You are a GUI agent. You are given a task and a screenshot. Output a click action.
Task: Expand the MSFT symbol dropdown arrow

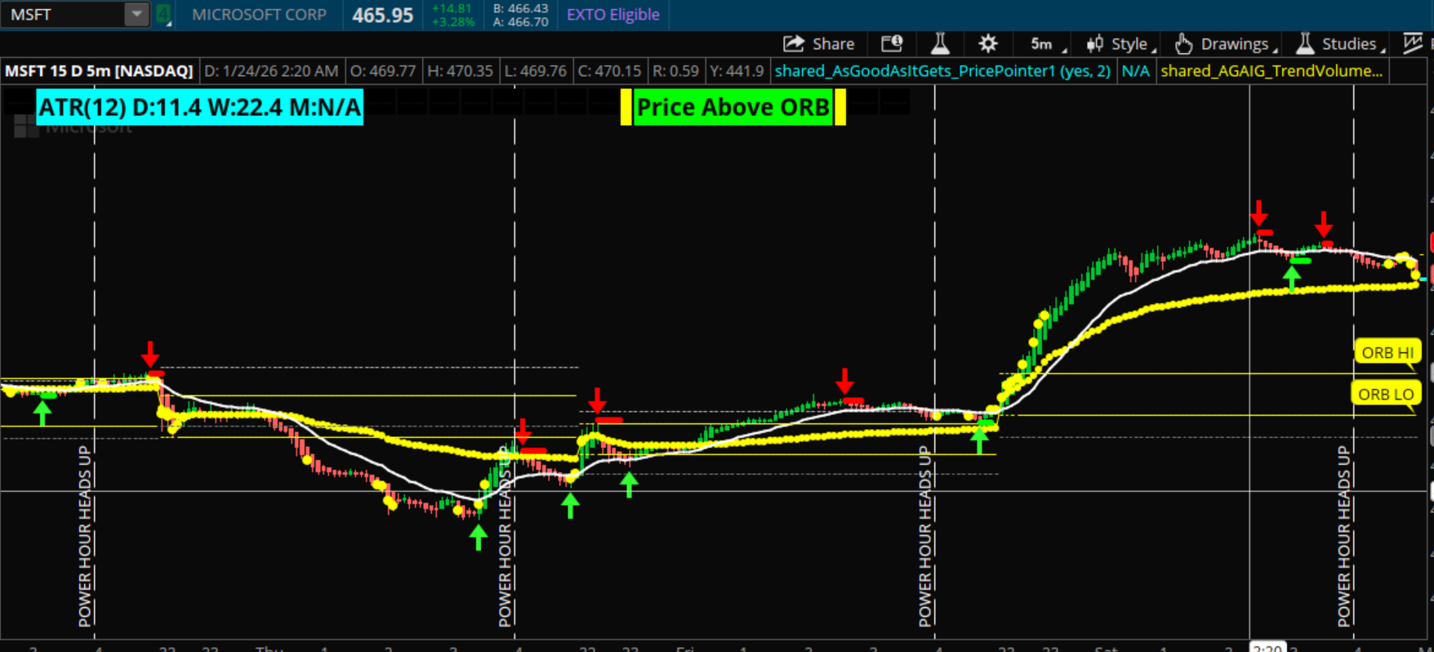136,14
